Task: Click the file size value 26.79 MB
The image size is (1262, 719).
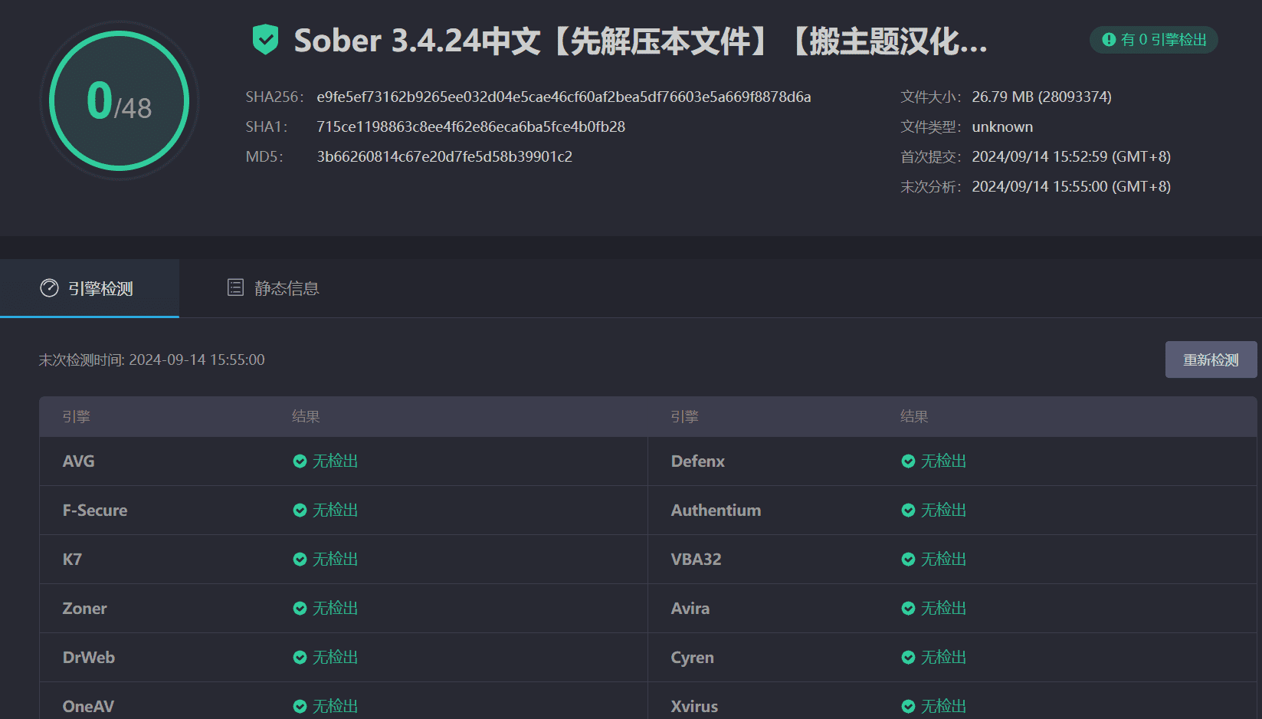Action: [x=1041, y=97]
